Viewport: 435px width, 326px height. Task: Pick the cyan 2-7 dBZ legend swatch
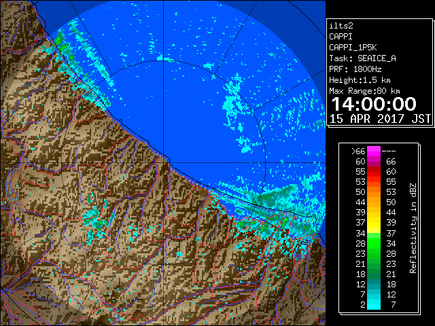tap(374, 304)
